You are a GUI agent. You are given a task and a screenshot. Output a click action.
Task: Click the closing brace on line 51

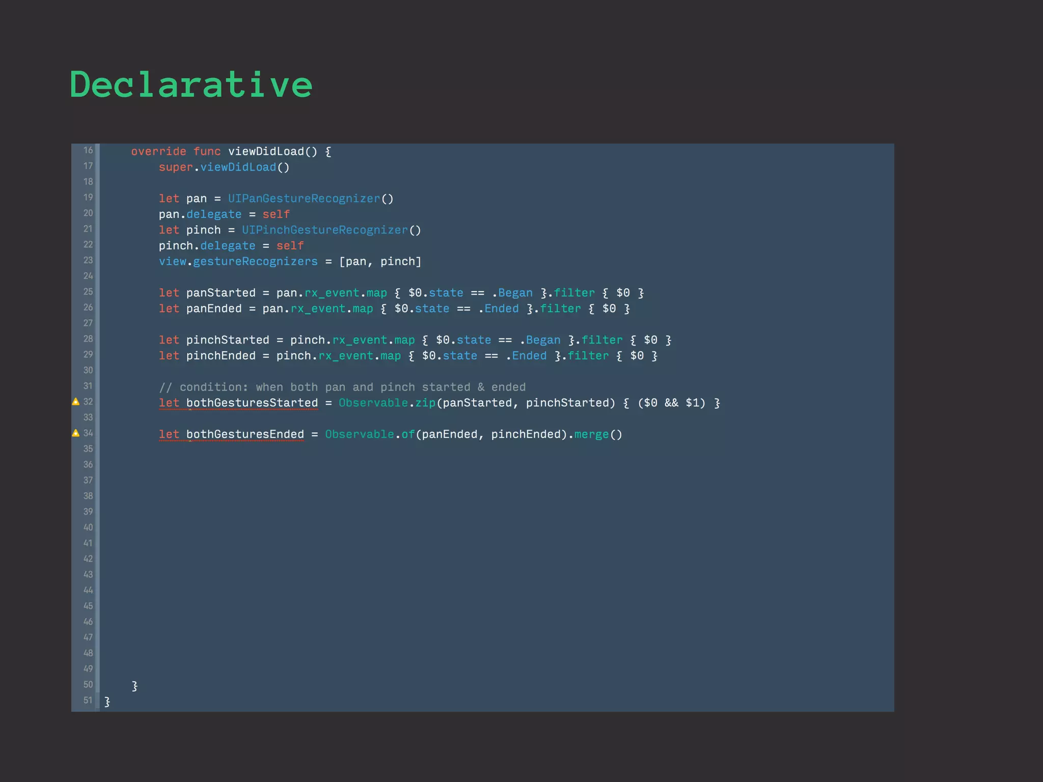coord(107,702)
